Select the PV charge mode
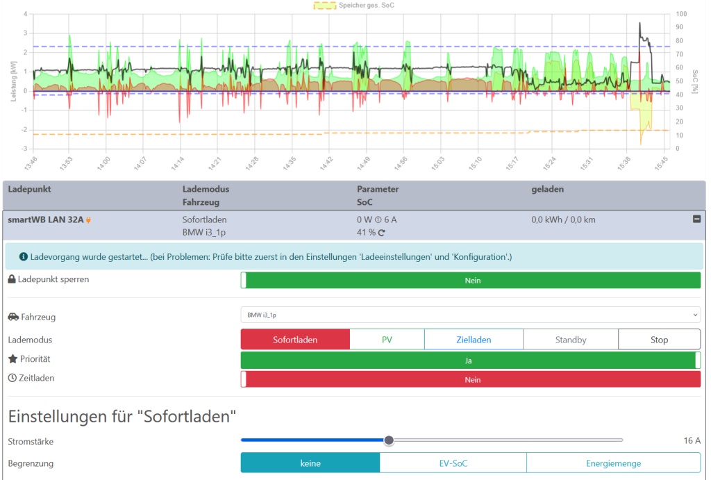Viewport: 711px width, 480px height. 387,340
